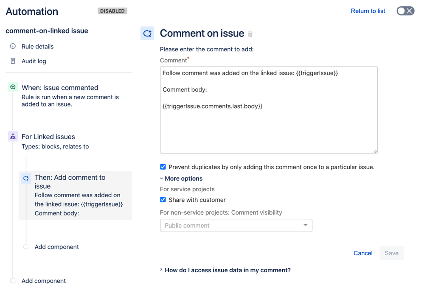Click the Cancel button
This screenshot has width=424, height=296.
coord(363,253)
